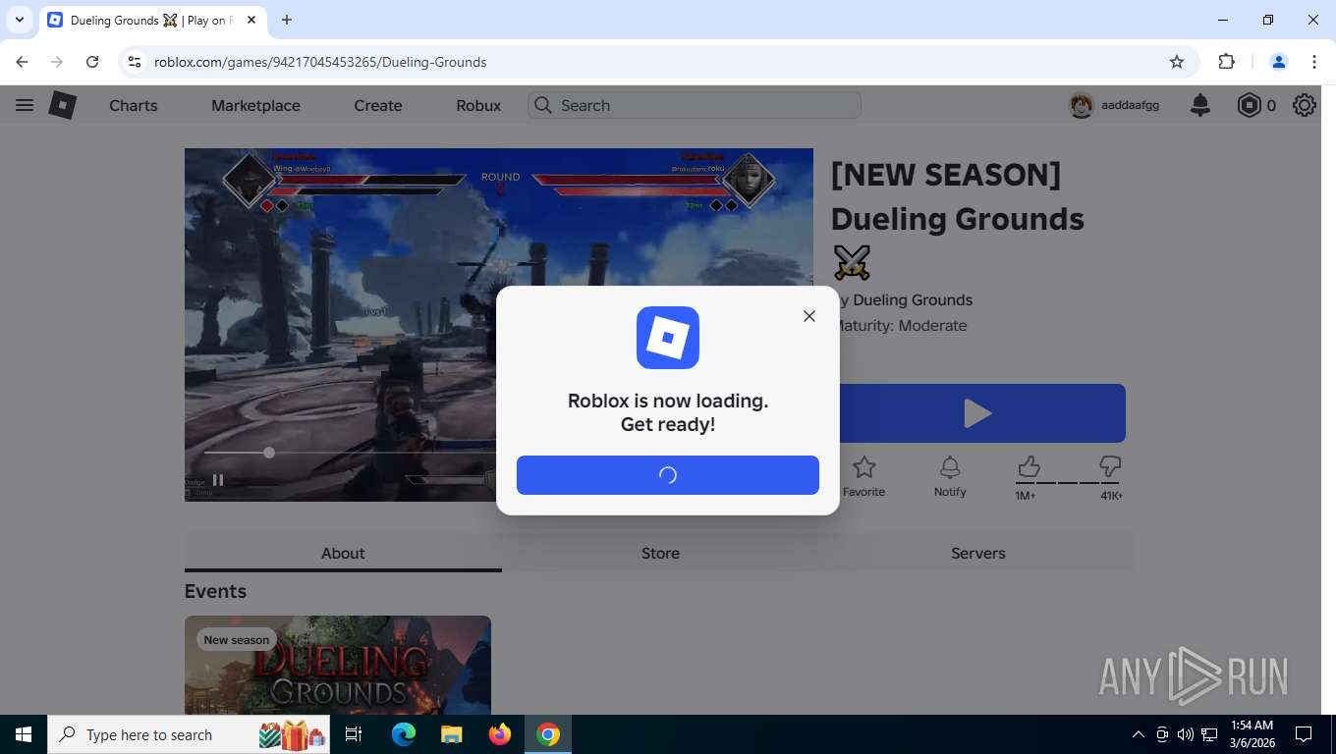Click the Roblox home logo icon

click(x=63, y=105)
